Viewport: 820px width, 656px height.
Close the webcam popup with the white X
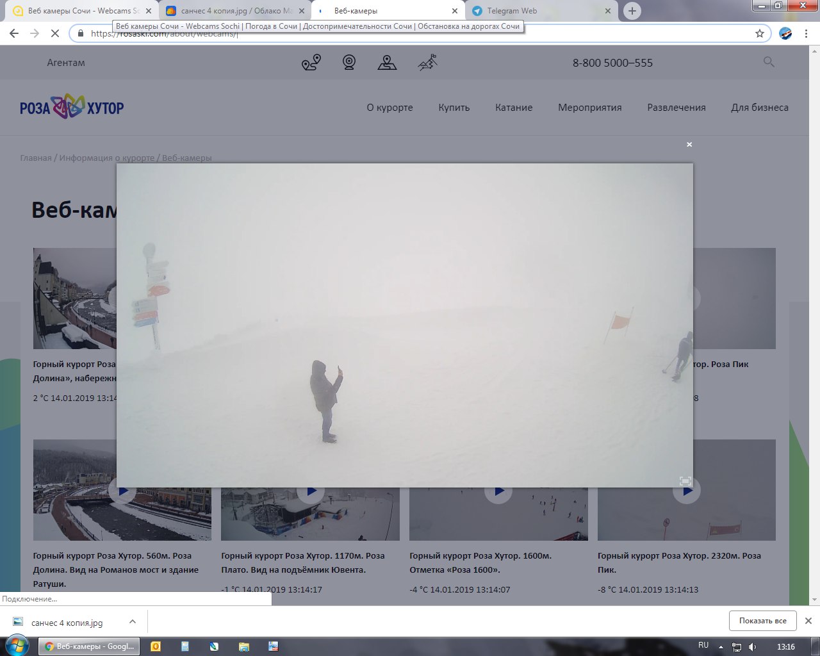pyautogui.click(x=689, y=145)
